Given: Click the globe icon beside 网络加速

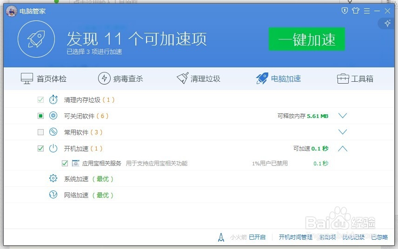Looking at the screenshot, I should [x=53, y=195].
